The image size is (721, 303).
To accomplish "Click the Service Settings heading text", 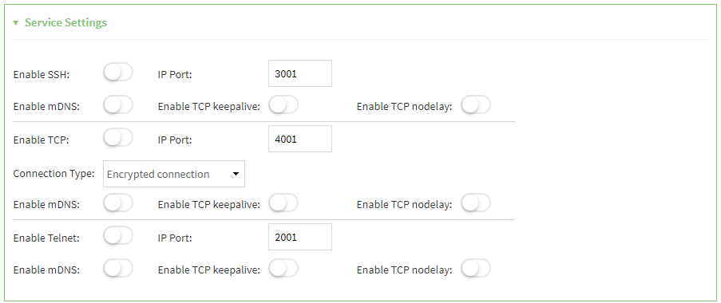I will click(65, 22).
